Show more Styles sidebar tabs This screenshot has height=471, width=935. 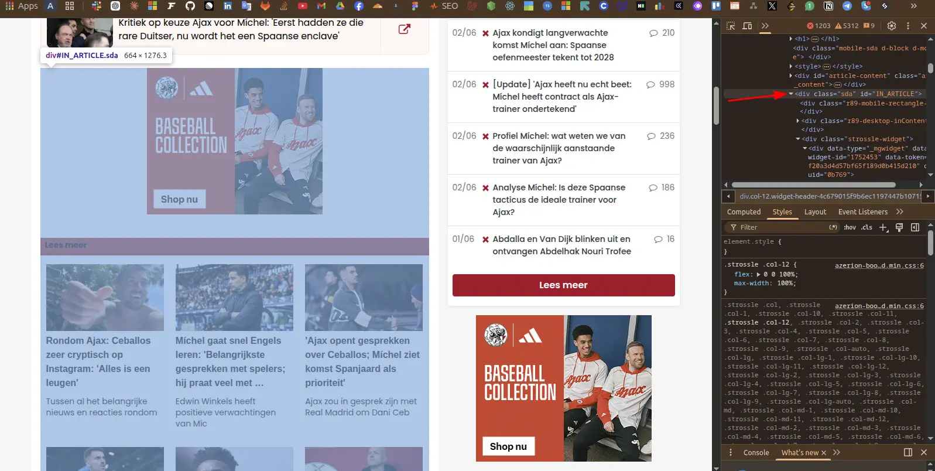[x=900, y=212]
